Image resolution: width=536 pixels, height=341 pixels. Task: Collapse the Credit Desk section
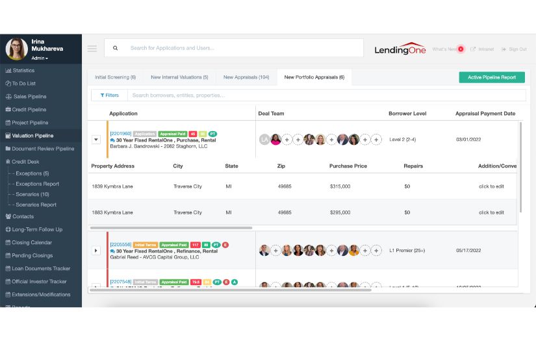click(22, 162)
